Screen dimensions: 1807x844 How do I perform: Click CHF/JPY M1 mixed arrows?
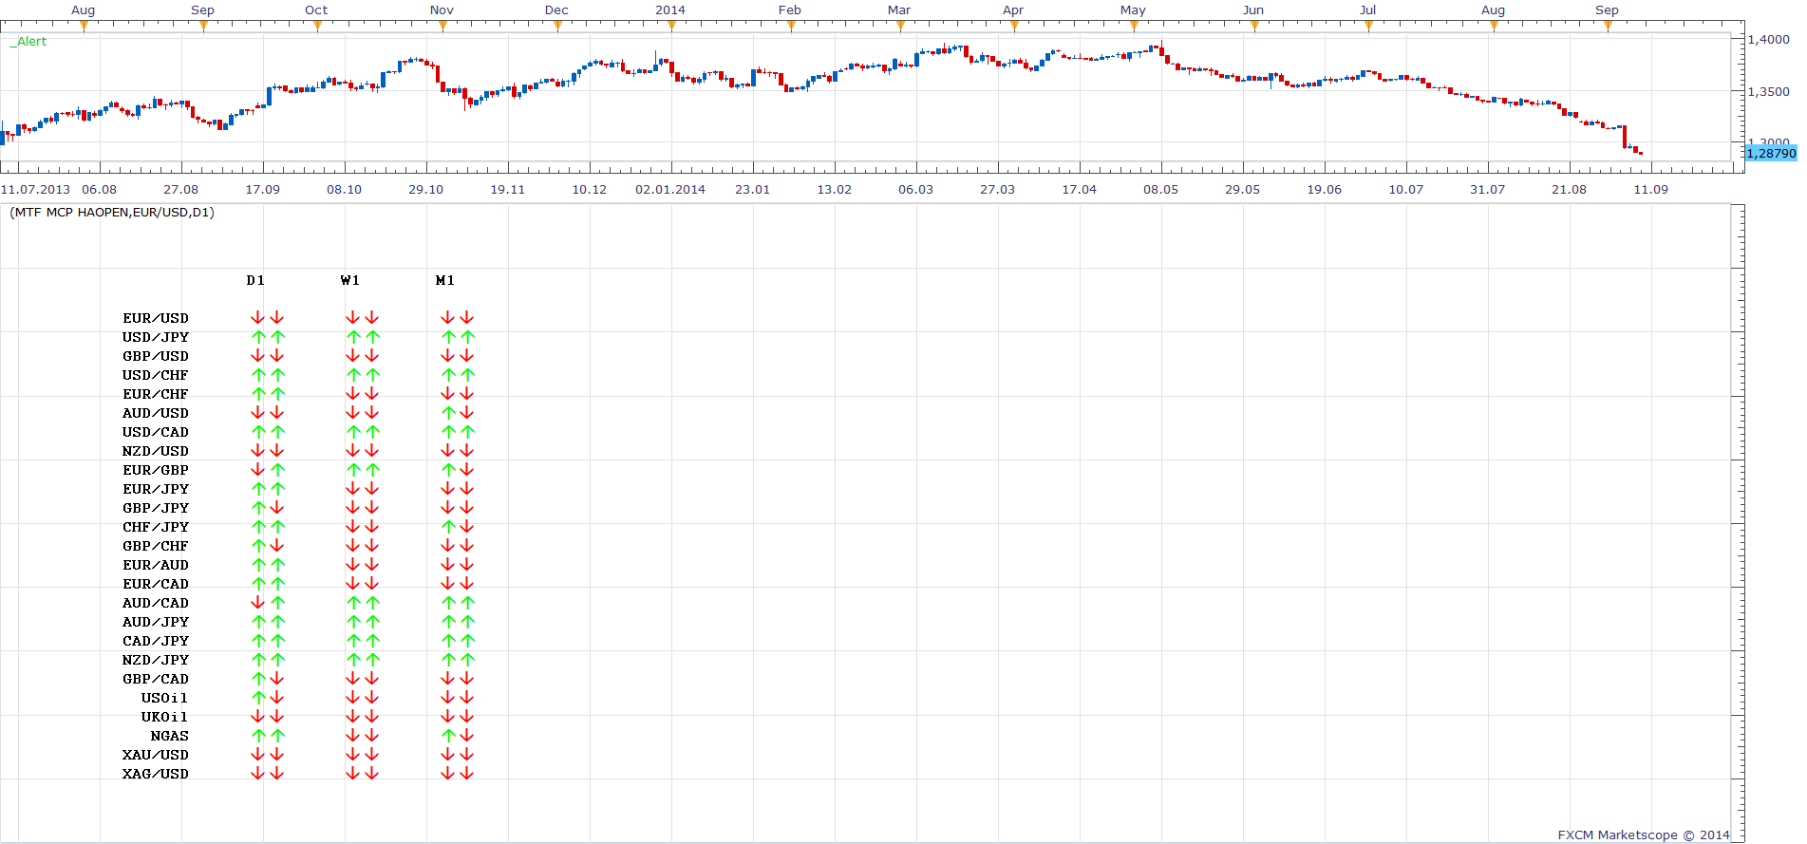pos(458,527)
